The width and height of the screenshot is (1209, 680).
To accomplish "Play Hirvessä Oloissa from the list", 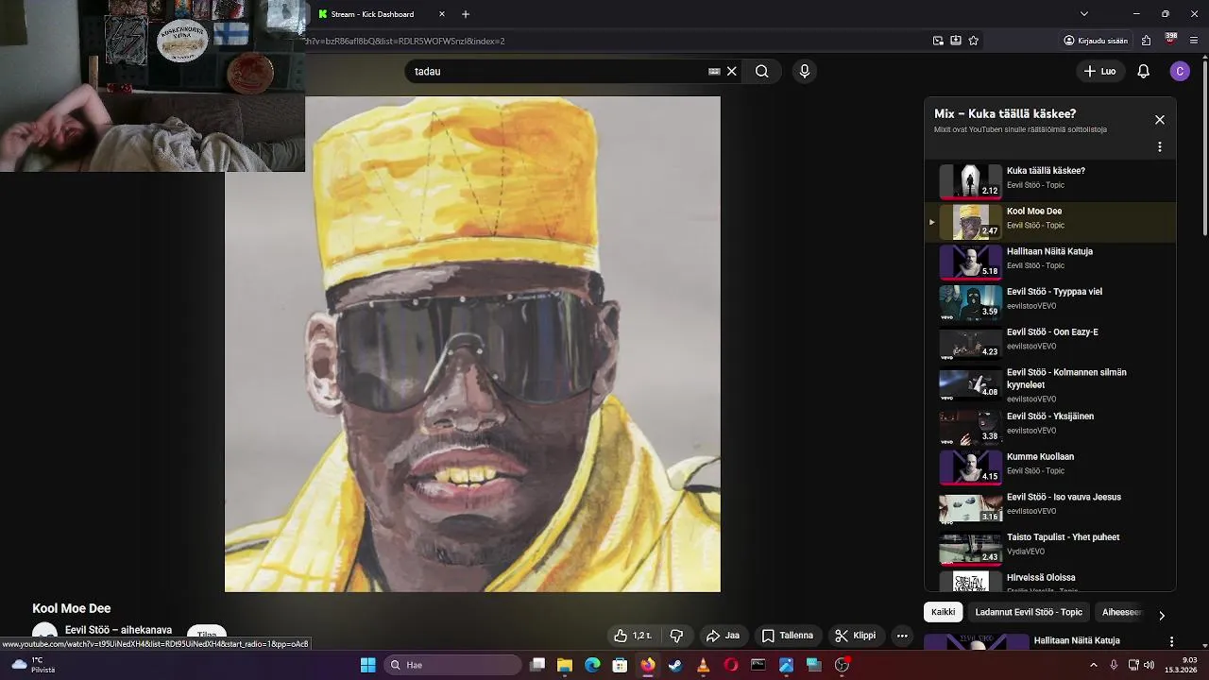I will point(1049,581).
